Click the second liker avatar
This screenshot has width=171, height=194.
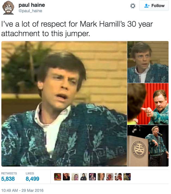(x=66, y=177)
